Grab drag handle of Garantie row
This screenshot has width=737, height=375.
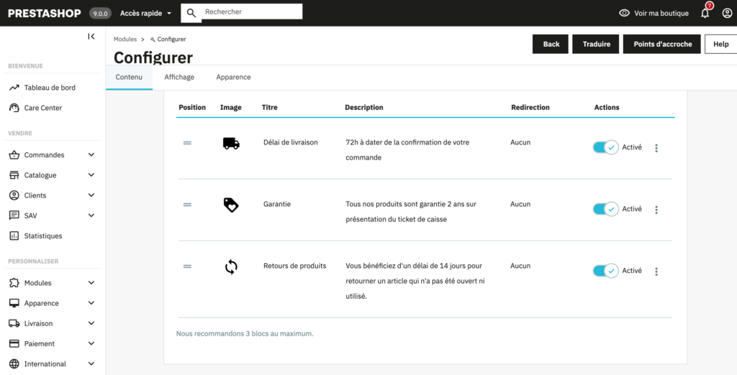coord(187,205)
